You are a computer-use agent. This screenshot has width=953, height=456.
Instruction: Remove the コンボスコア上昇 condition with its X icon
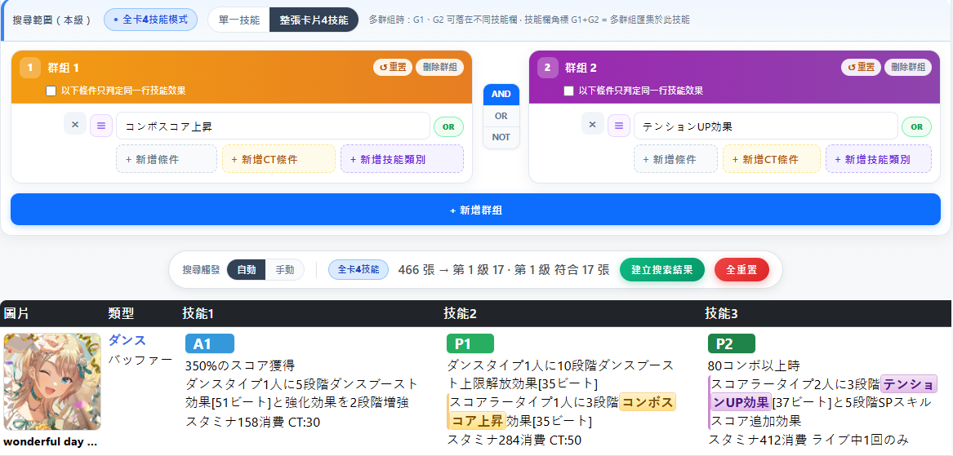click(x=75, y=124)
